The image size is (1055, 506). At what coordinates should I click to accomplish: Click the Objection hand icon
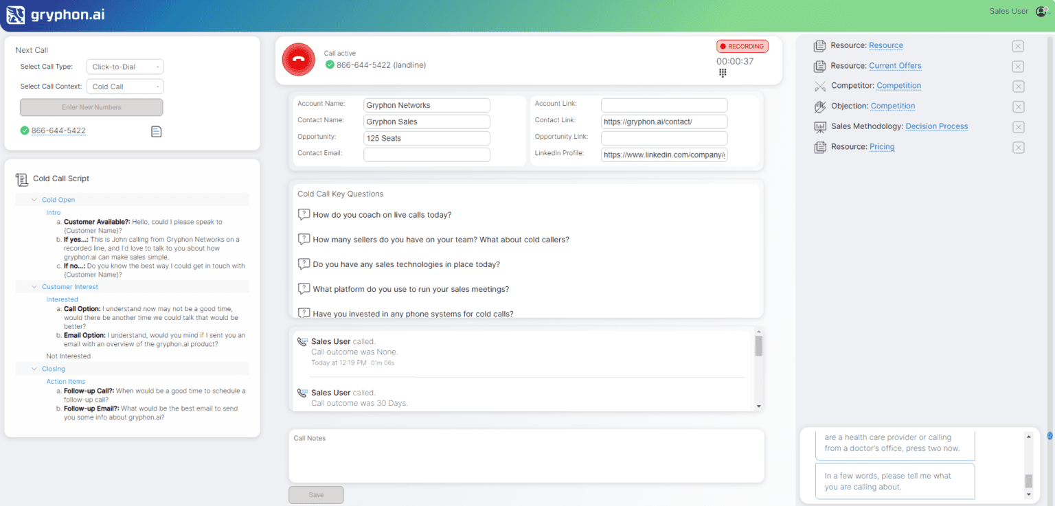(x=819, y=106)
